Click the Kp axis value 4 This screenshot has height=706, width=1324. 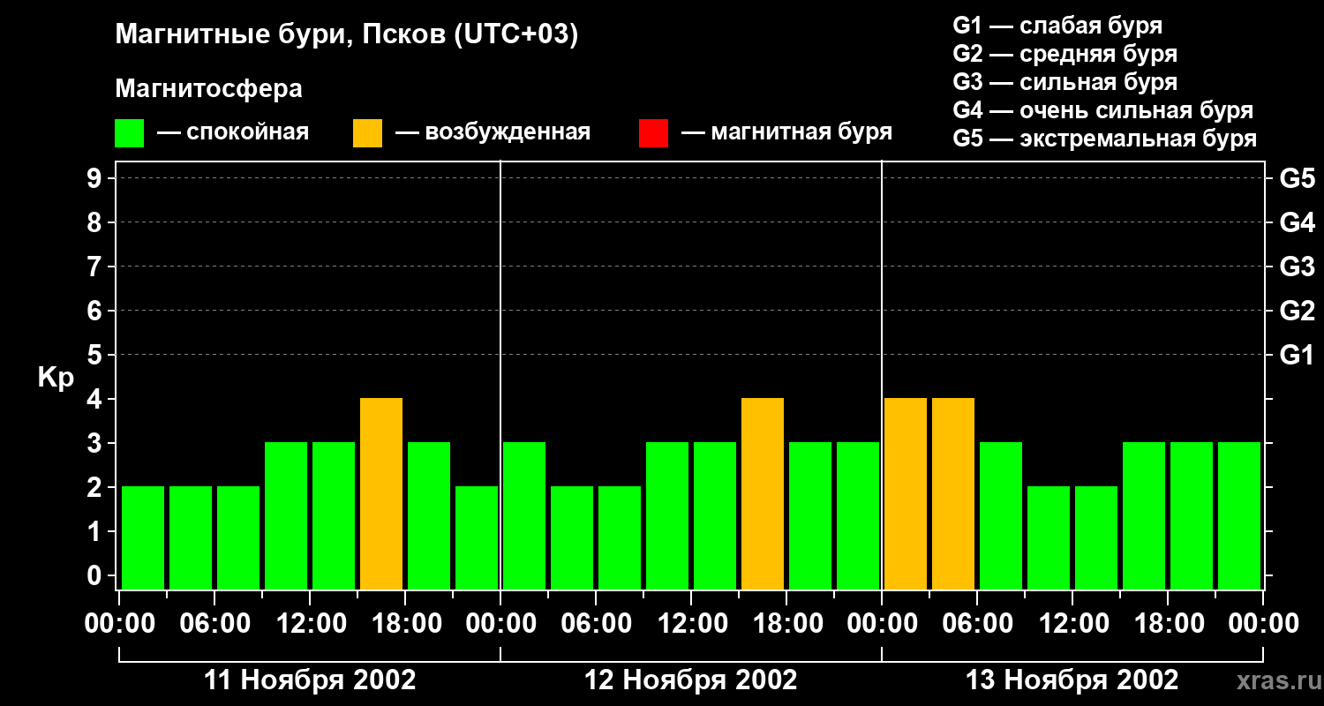pos(95,400)
